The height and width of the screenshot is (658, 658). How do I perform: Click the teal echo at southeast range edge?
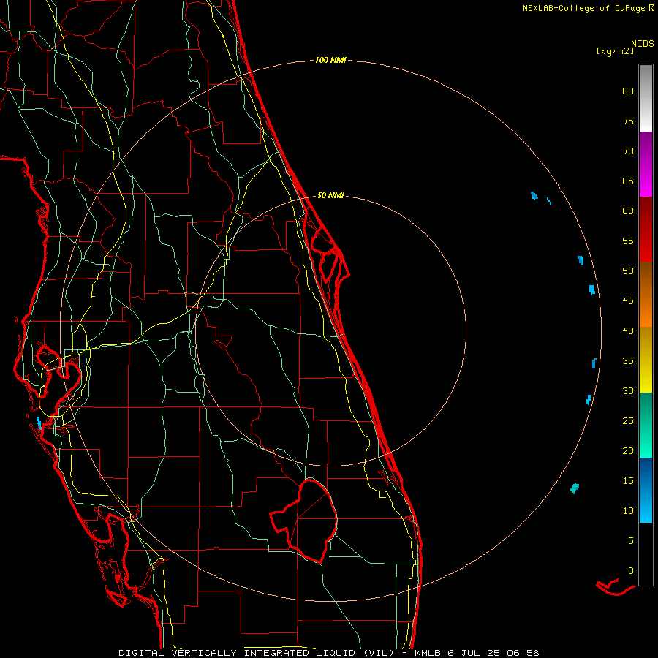(x=575, y=488)
